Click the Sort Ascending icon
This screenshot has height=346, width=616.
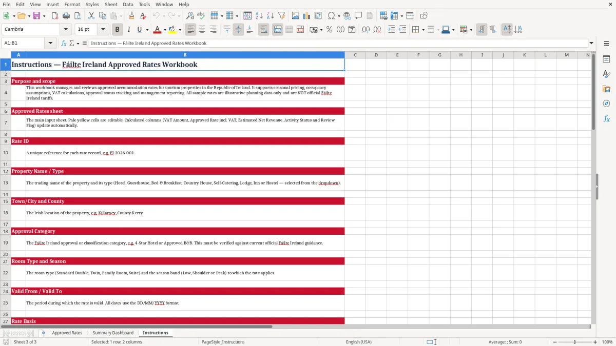pyautogui.click(x=259, y=16)
